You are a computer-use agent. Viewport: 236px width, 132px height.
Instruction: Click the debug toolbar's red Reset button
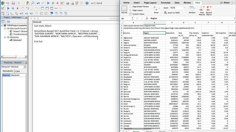click(17, 8)
